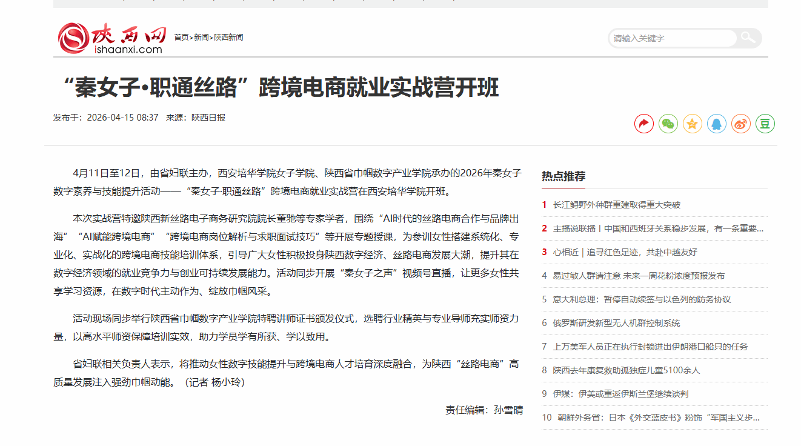801x446 pixels.
Task: Open 主播说联播 hot recommendation link
Action: 657,228
